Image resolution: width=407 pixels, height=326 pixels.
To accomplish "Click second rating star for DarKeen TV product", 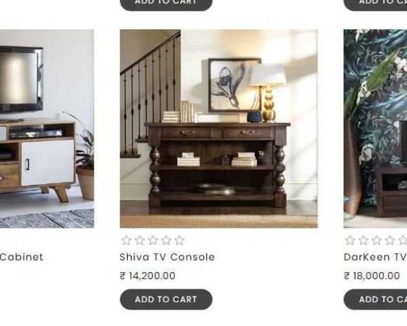I will [x=364, y=240].
